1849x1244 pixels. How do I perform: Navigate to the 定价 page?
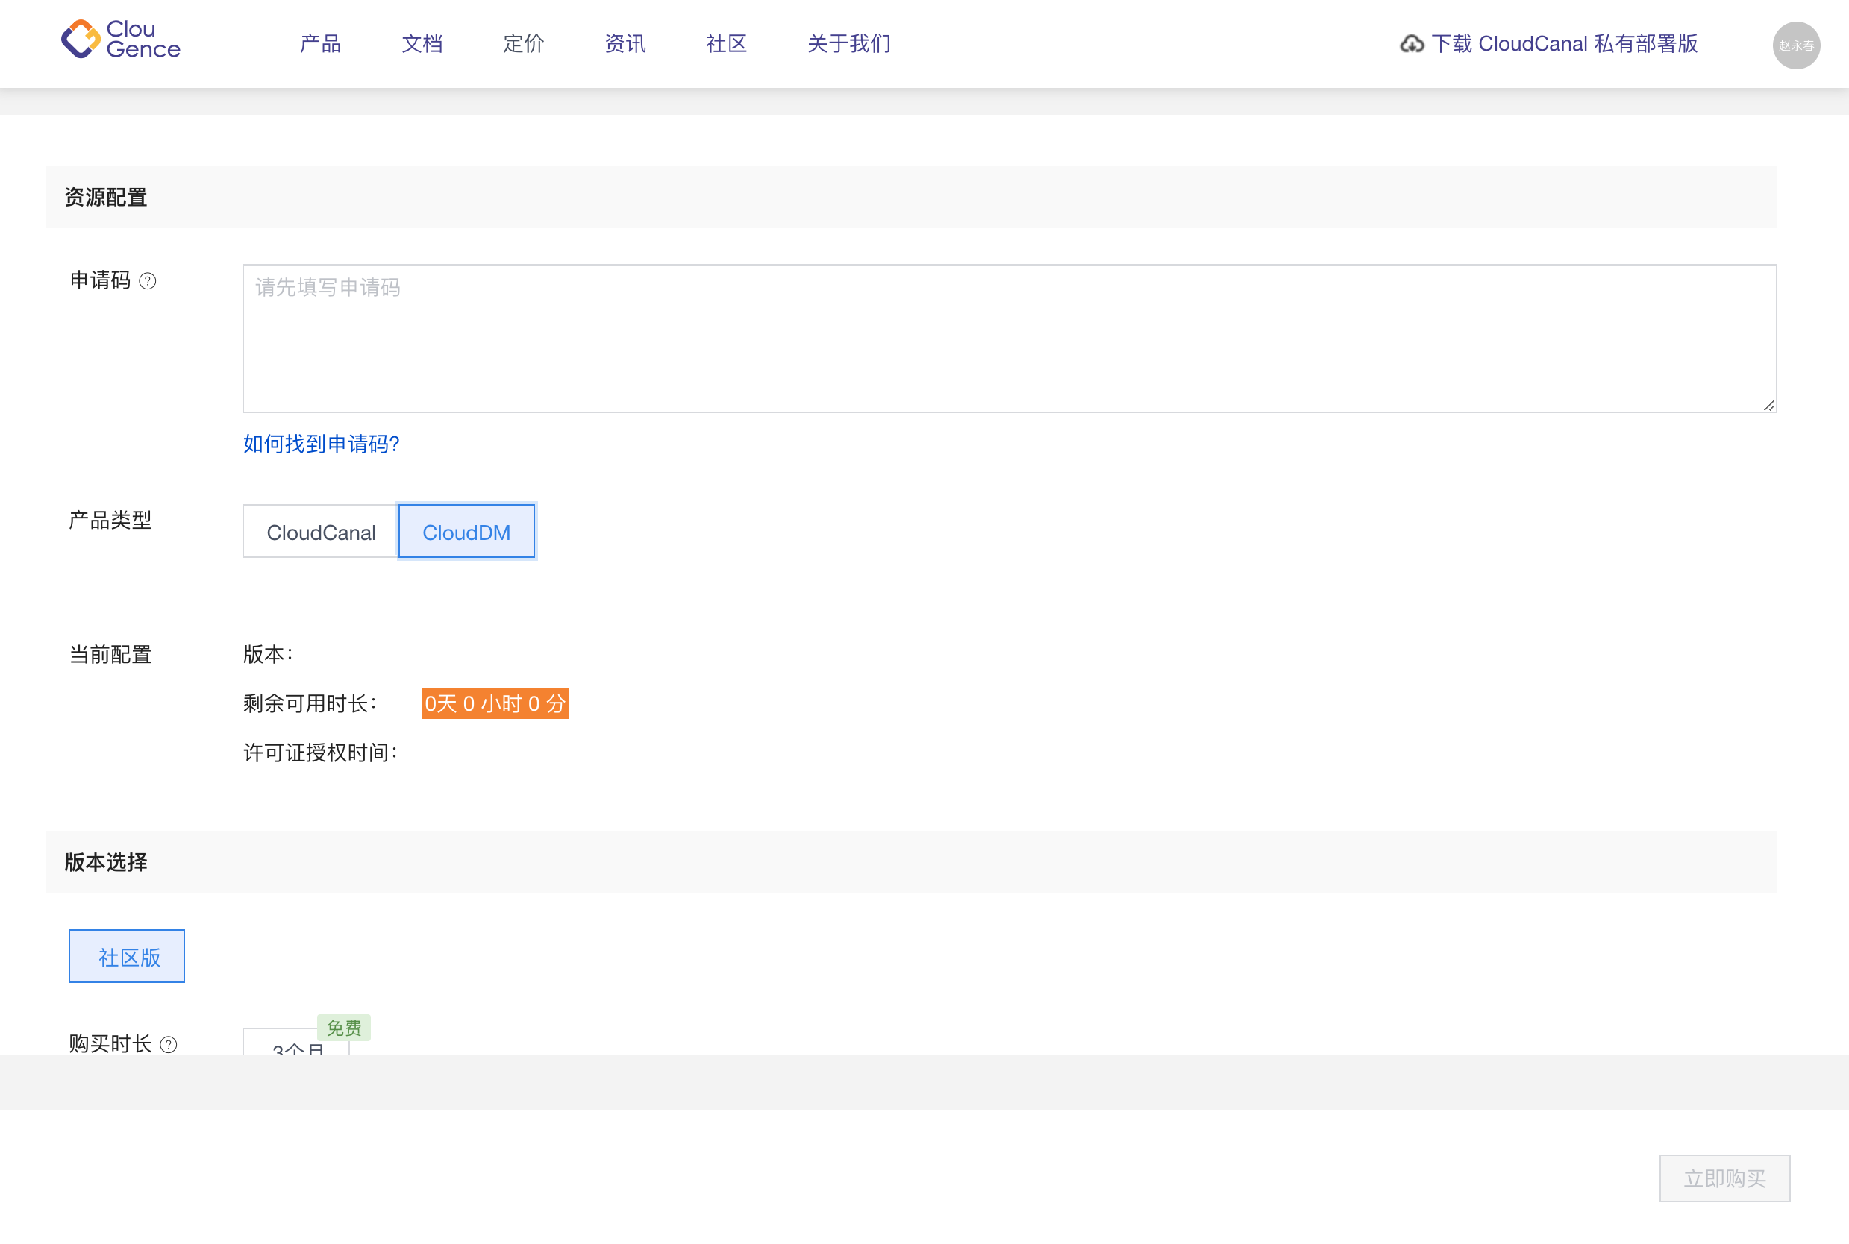pyautogui.click(x=522, y=44)
